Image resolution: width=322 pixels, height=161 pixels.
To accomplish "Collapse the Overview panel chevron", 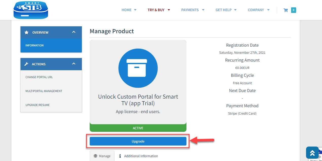I will click(x=74, y=32).
